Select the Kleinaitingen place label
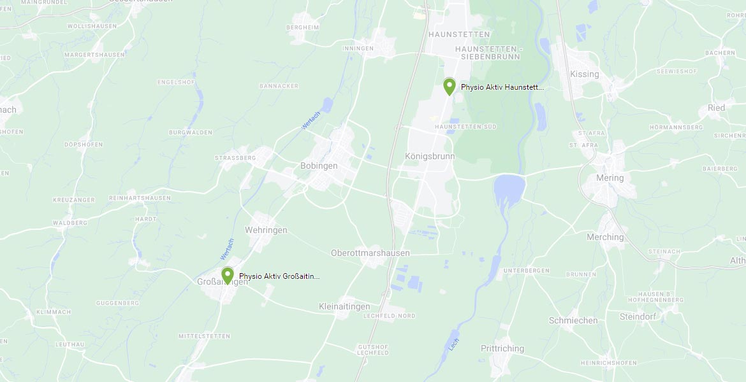The width and height of the screenshot is (746, 382). click(344, 307)
